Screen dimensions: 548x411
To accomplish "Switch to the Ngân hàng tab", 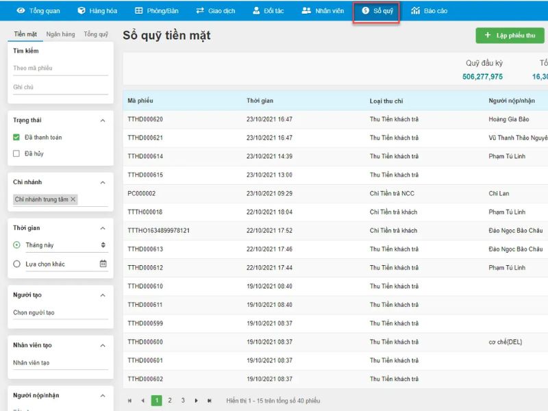I will pos(60,34).
